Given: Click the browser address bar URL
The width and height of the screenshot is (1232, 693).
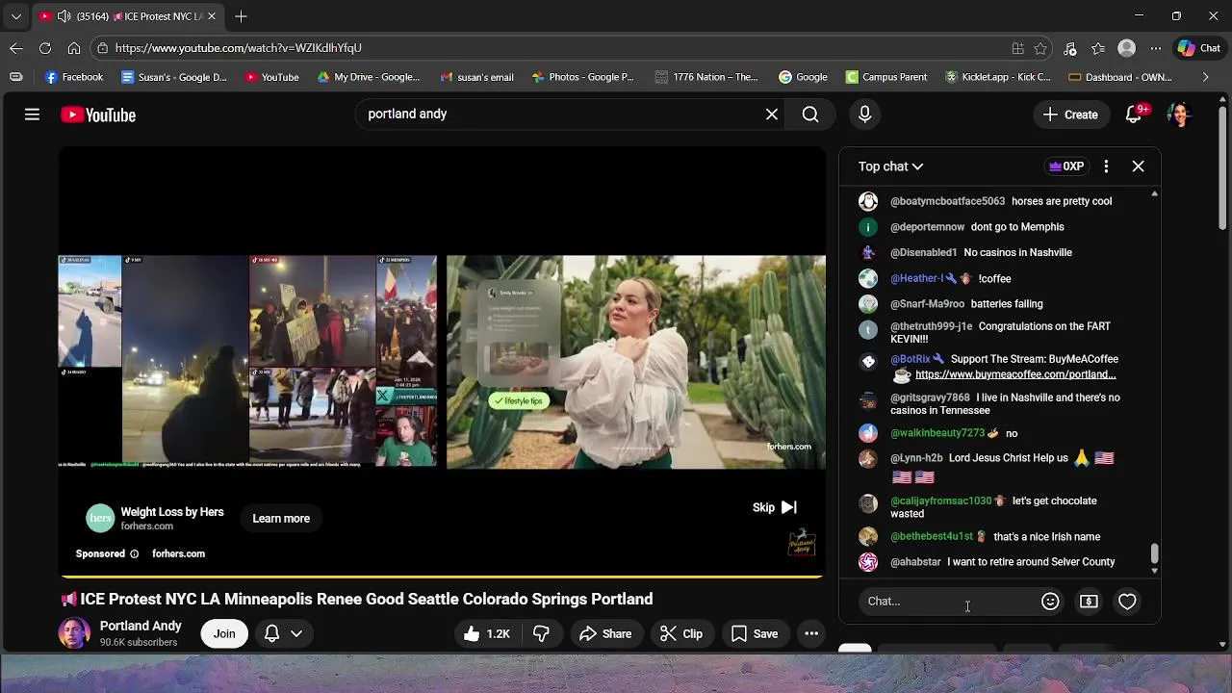Looking at the screenshot, I should click(x=239, y=48).
